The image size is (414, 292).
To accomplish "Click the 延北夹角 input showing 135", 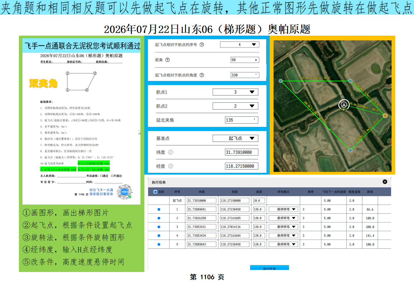I will pyautogui.click(x=242, y=120).
